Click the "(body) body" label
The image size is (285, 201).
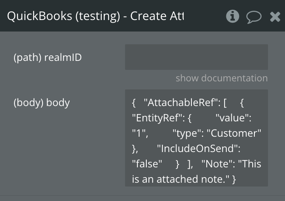42,103
